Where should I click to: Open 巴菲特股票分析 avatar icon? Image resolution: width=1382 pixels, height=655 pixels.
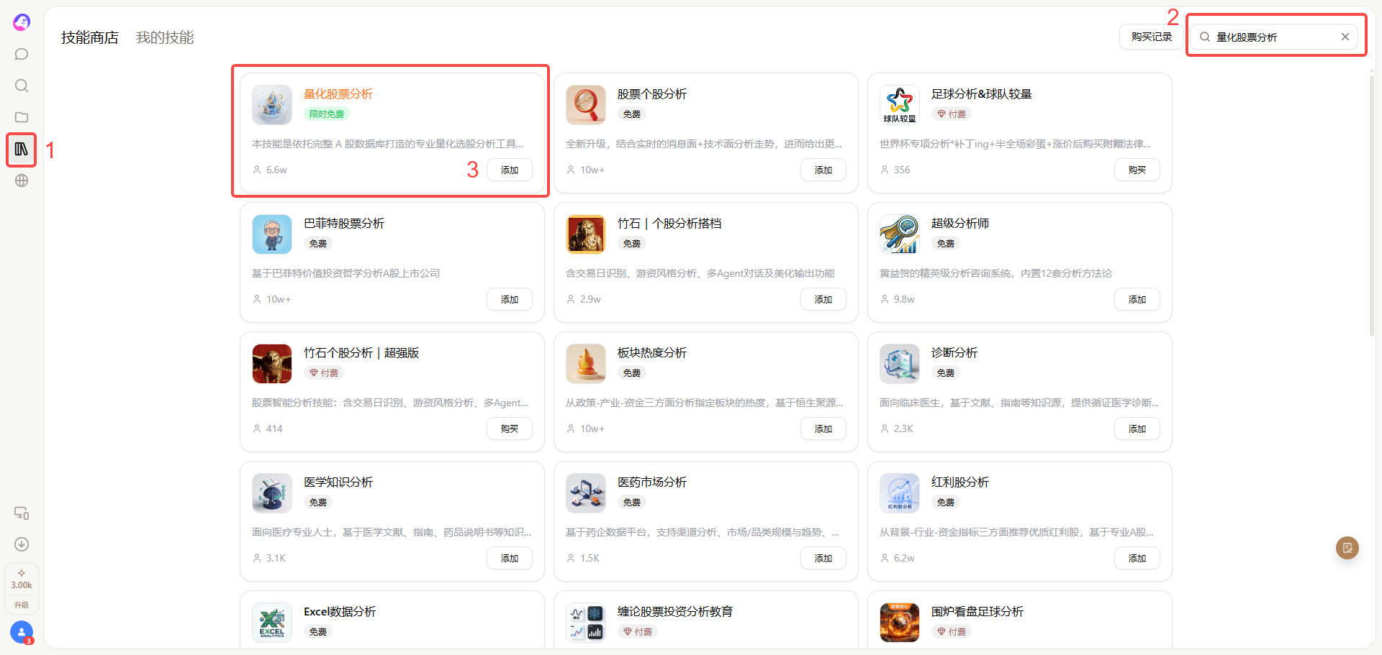(x=272, y=234)
